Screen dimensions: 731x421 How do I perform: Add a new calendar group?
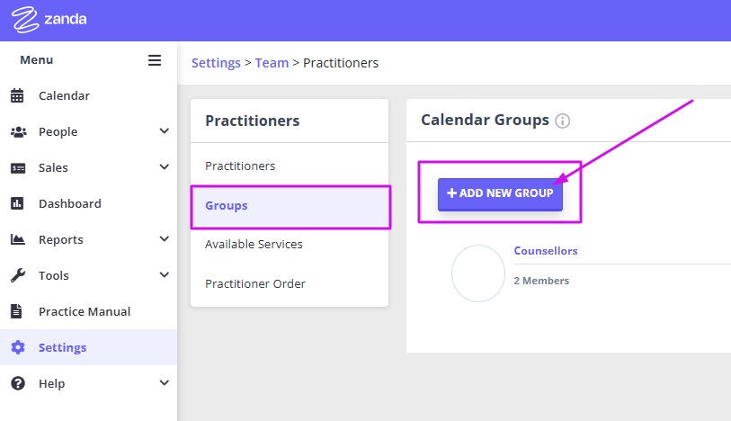(500, 193)
